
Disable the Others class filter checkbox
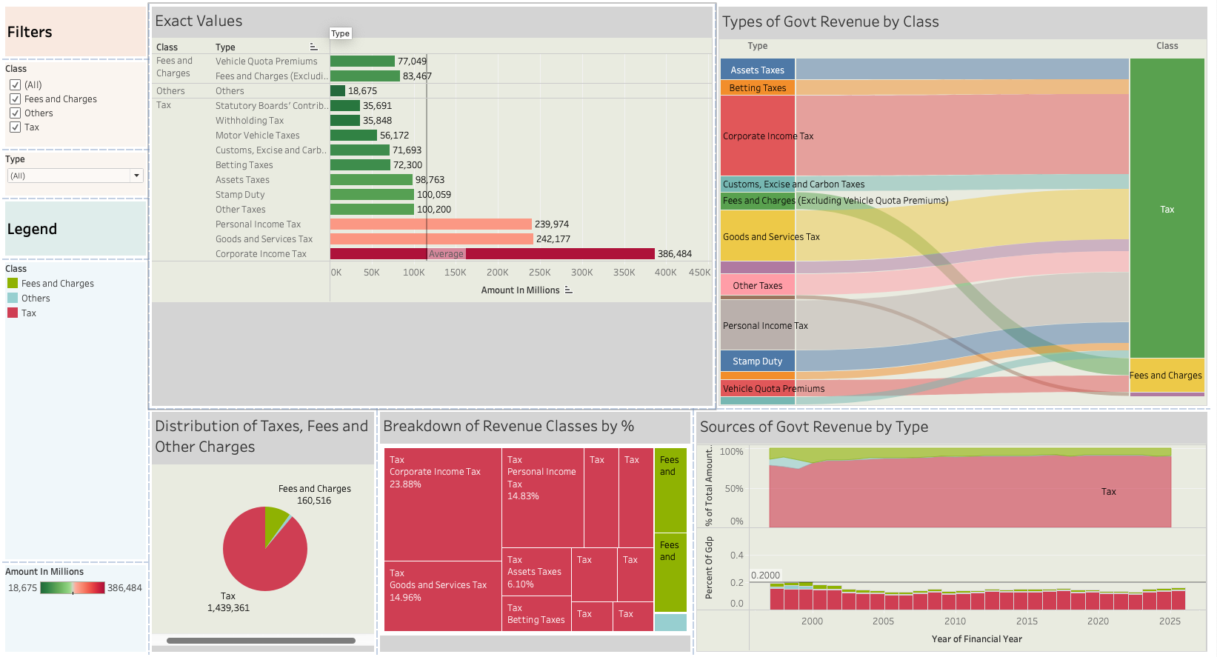click(x=15, y=113)
